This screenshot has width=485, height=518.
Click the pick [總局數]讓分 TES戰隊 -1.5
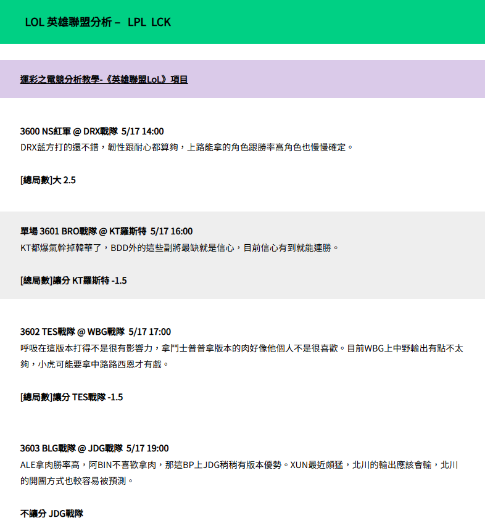(x=72, y=397)
